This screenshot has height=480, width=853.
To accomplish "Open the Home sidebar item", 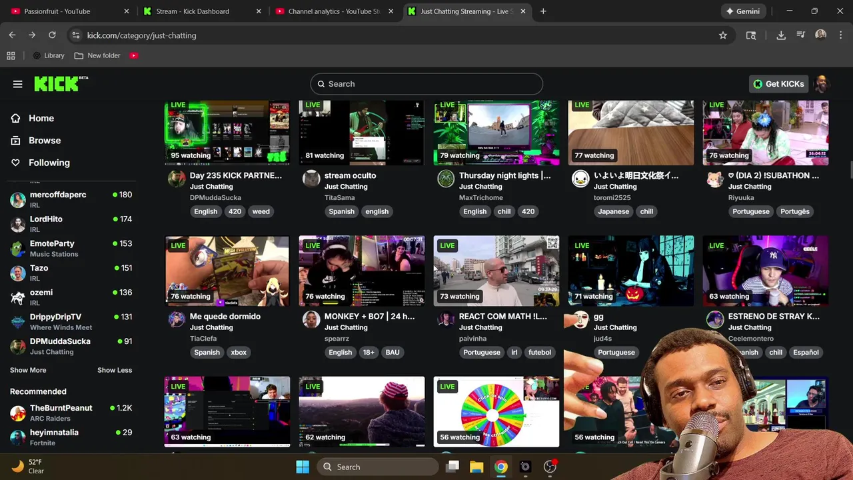I will point(41,118).
